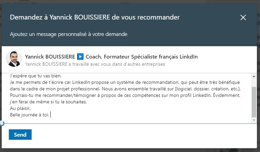Close the recommendation request dialog
This screenshot has height=152, width=260.
pos(243,17)
